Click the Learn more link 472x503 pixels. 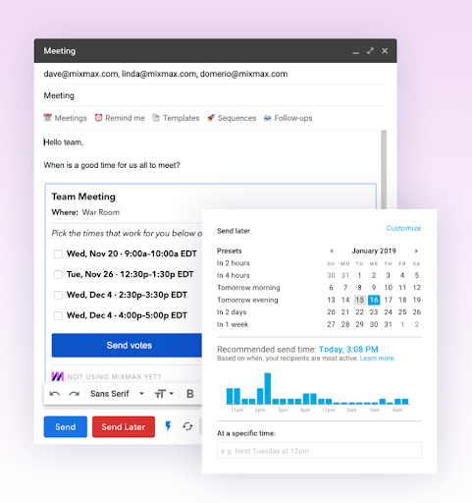point(377,359)
